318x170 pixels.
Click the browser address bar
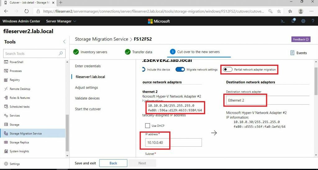[153, 11]
